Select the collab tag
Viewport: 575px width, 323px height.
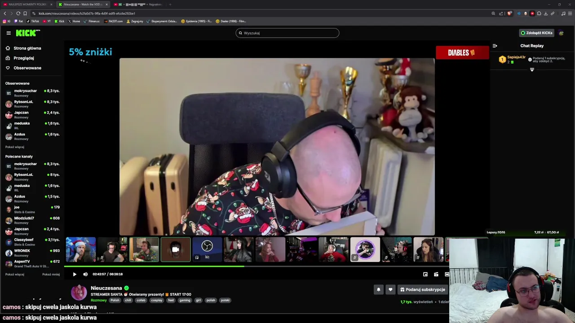coord(141,300)
